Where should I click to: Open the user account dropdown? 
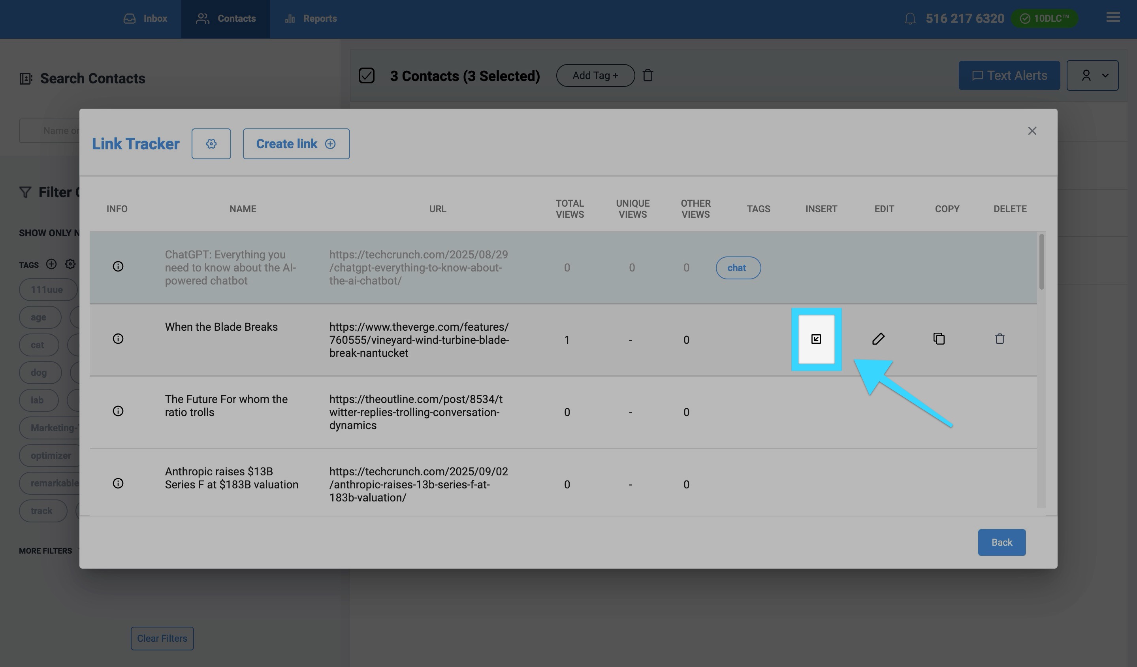[x=1092, y=75]
